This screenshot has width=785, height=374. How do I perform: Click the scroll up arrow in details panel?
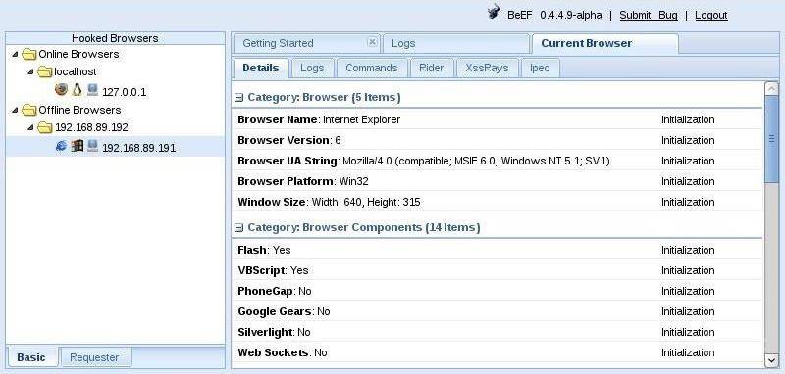(771, 88)
